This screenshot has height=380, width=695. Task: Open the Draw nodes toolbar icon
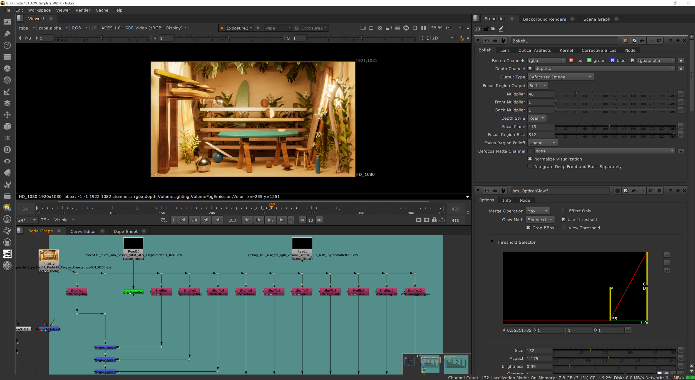tap(7, 34)
